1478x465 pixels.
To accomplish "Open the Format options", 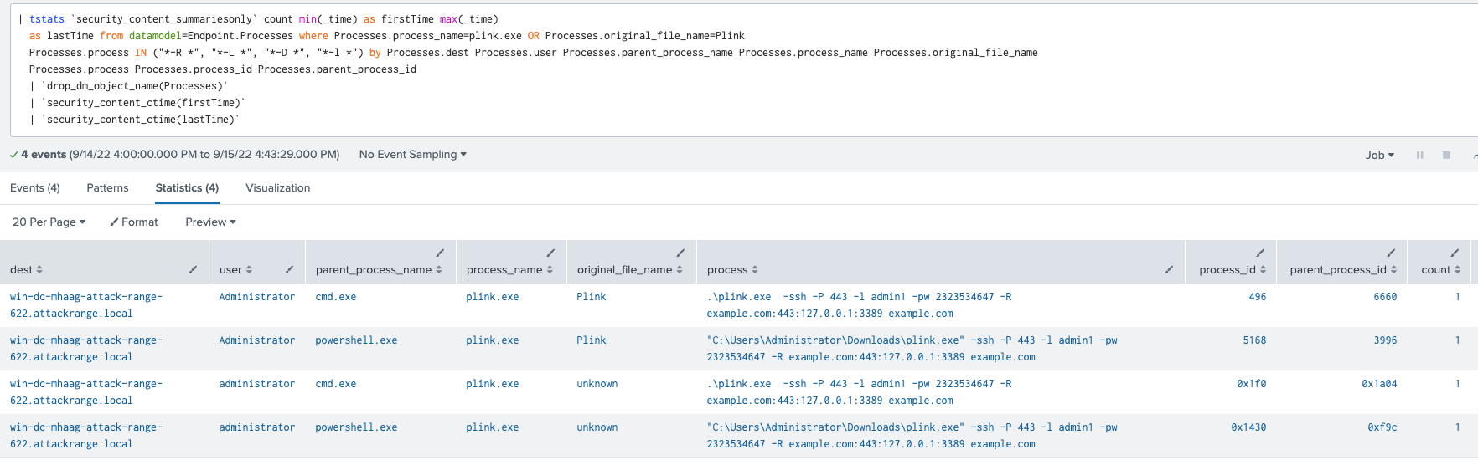I will click(x=134, y=222).
